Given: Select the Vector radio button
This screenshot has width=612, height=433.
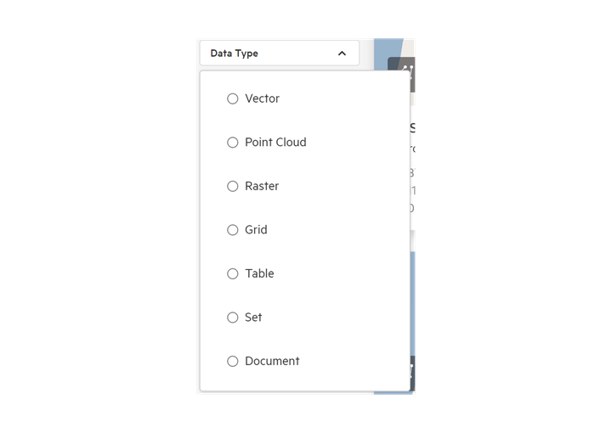Looking at the screenshot, I should click(x=233, y=98).
